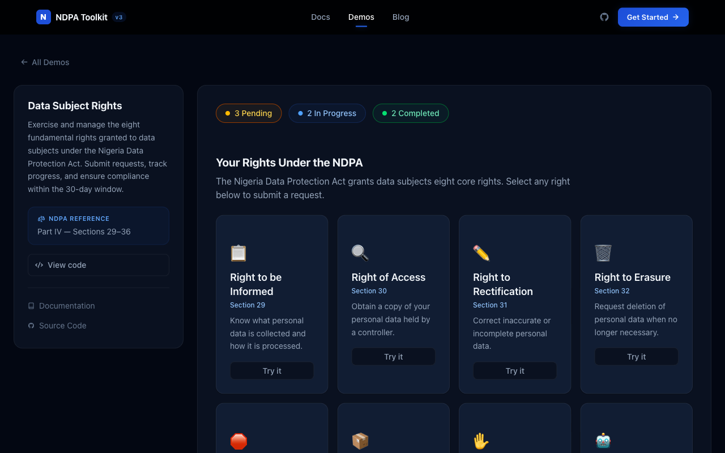Open the GitHub icon in header
The width and height of the screenshot is (725, 453).
click(604, 17)
